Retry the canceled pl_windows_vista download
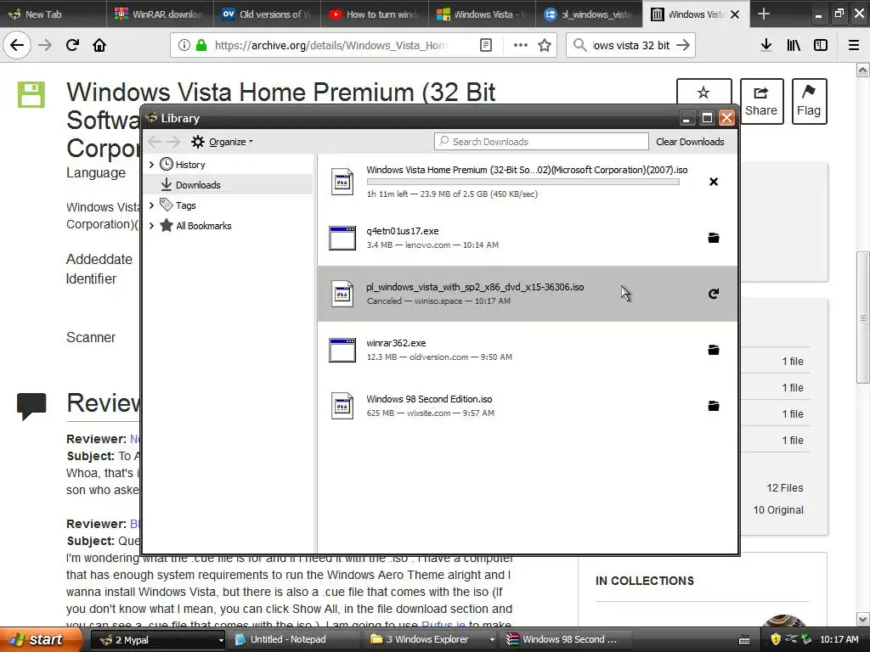Viewport: 870px width, 652px height. (x=714, y=294)
